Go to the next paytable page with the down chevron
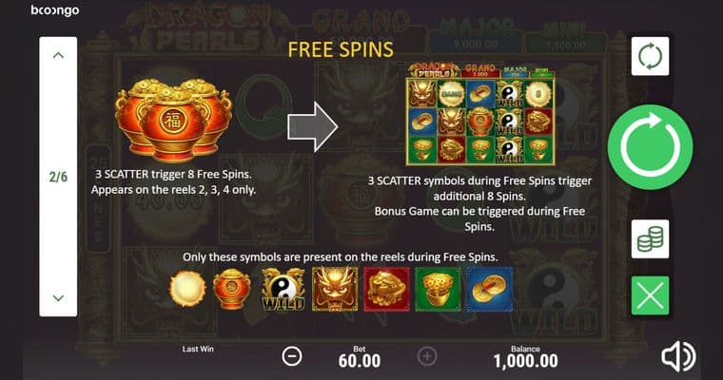The height and width of the screenshot is (380, 723). [x=58, y=298]
